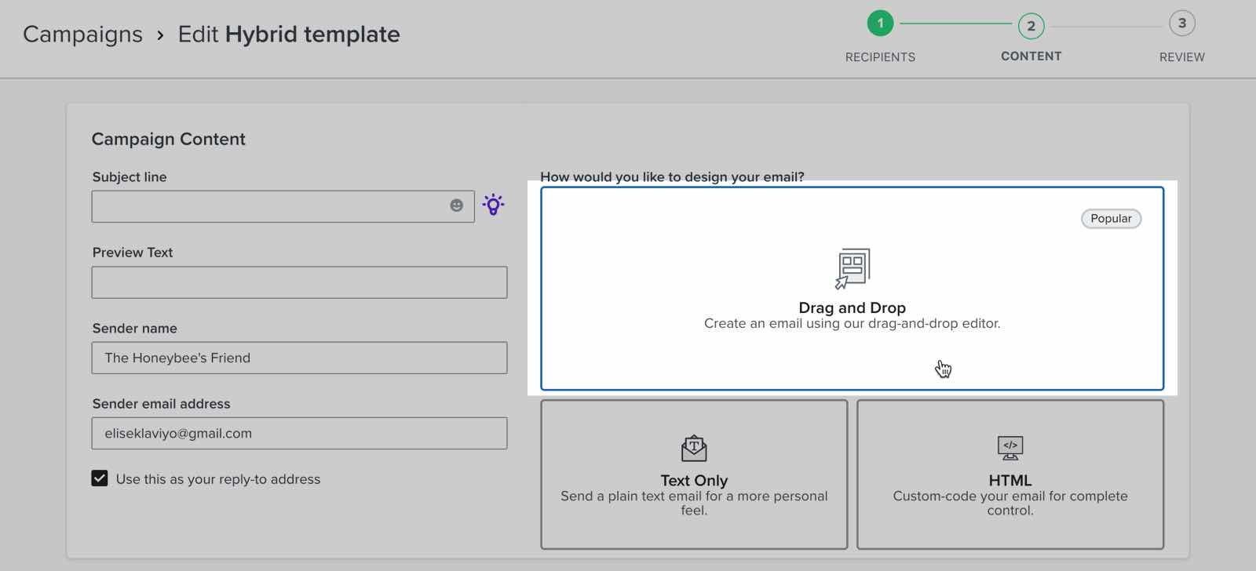Open the emoji picker in Subject line
This screenshot has height=571, width=1256.
tap(456, 205)
